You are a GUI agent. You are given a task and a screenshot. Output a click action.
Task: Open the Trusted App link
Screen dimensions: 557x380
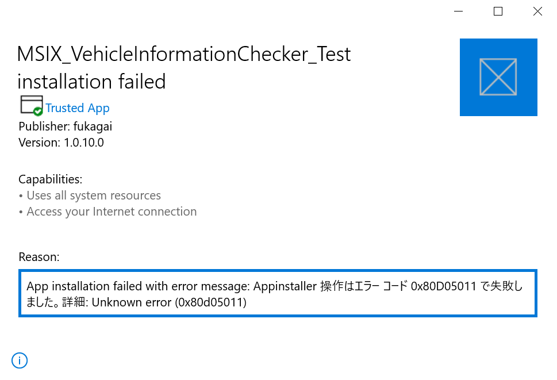pyautogui.click(x=78, y=108)
